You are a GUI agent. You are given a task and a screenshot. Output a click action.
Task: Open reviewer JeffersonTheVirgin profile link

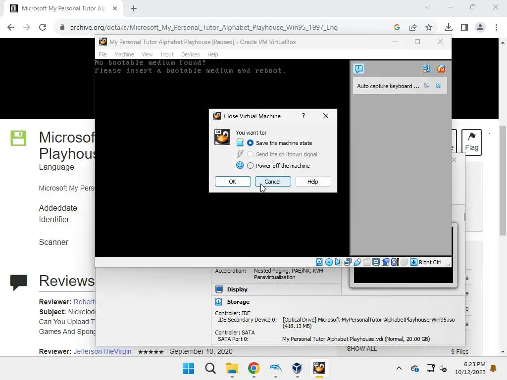102,351
